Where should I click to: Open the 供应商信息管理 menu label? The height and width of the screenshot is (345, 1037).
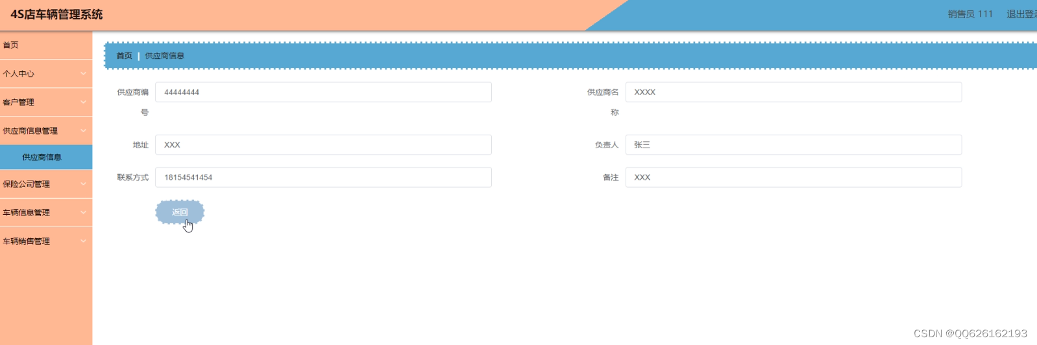point(30,131)
